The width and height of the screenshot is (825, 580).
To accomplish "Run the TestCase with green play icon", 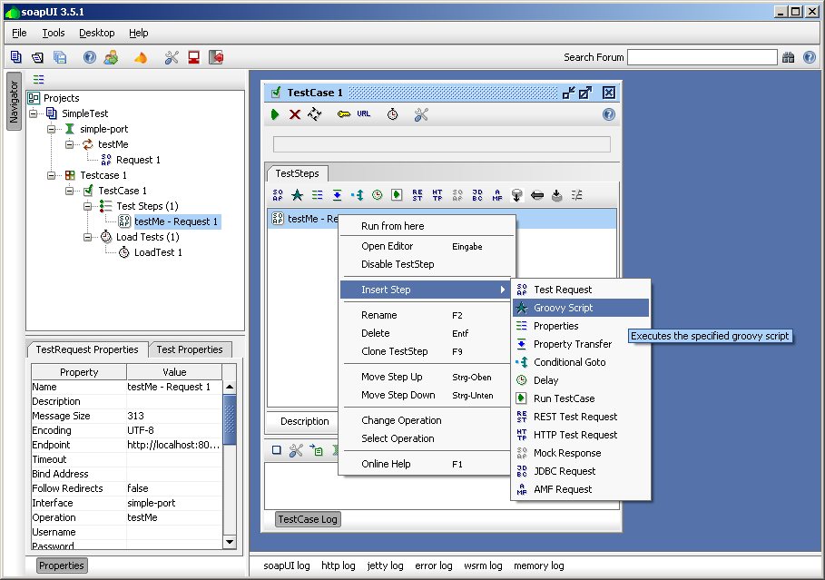I will click(x=275, y=114).
